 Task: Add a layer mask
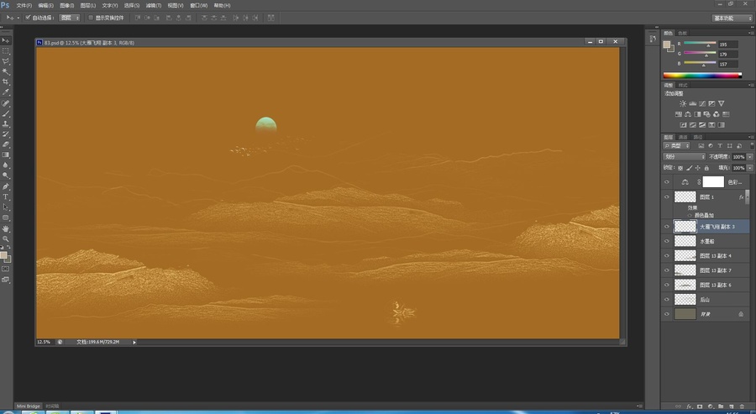click(700, 406)
